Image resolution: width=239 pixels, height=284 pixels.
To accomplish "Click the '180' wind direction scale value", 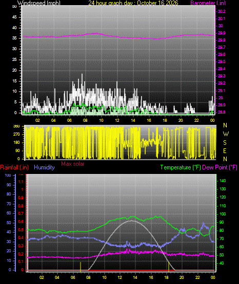I will pyautogui.click(x=17, y=143).
